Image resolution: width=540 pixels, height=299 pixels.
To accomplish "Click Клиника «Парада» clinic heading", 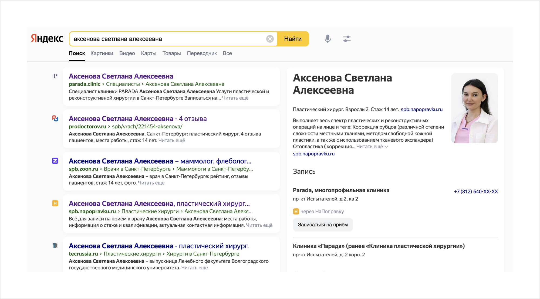I will click(x=379, y=246).
